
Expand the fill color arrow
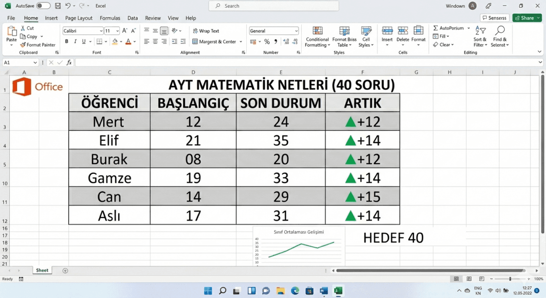pos(121,41)
